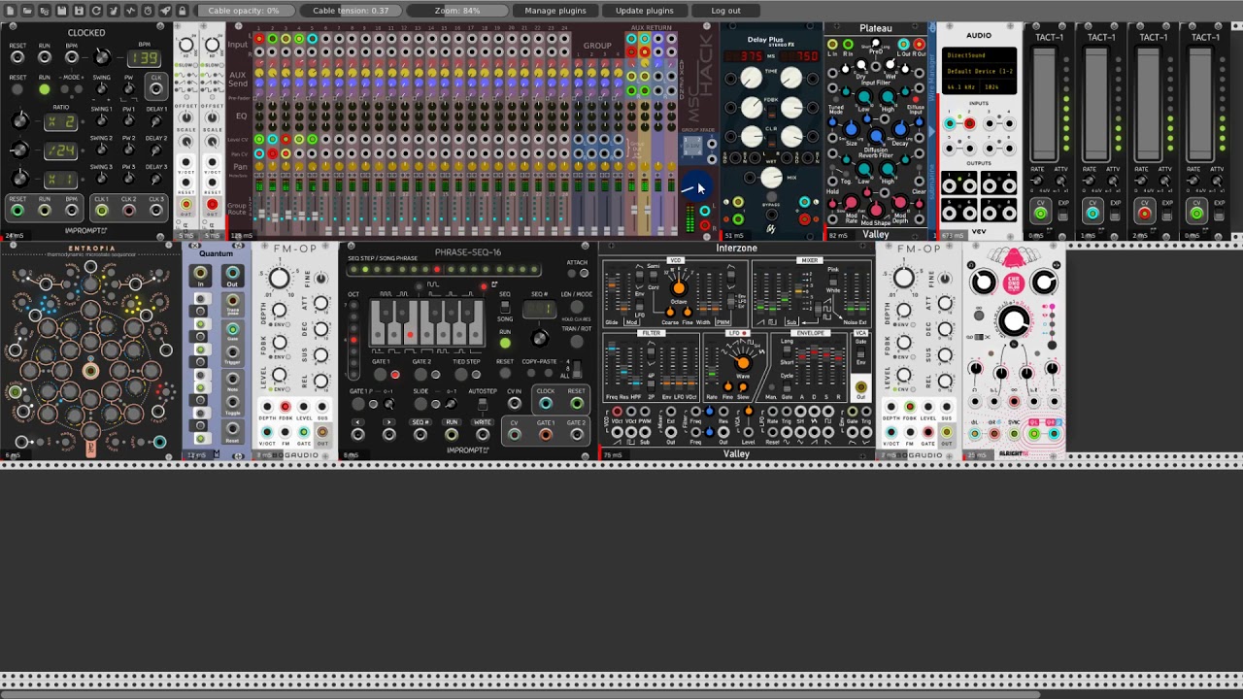Click input 2 jack on the Audio module
The width and height of the screenshot is (1243, 699).
(x=969, y=124)
